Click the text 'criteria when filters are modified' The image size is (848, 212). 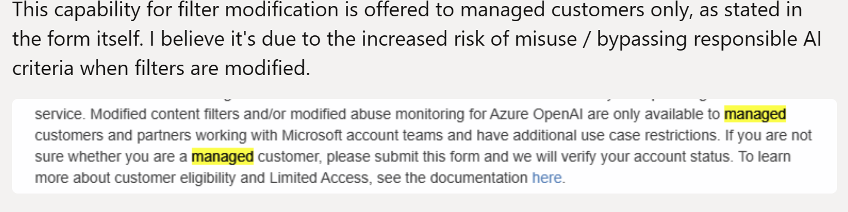pyautogui.click(x=161, y=69)
